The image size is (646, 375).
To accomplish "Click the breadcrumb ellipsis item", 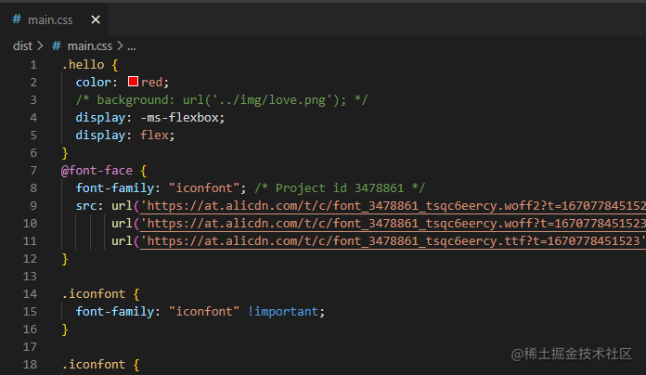I will click(132, 46).
